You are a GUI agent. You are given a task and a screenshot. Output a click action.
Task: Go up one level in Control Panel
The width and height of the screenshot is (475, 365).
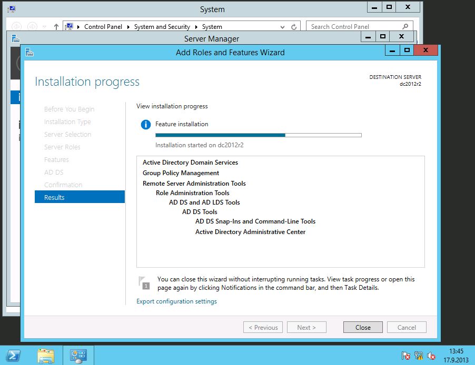point(56,27)
